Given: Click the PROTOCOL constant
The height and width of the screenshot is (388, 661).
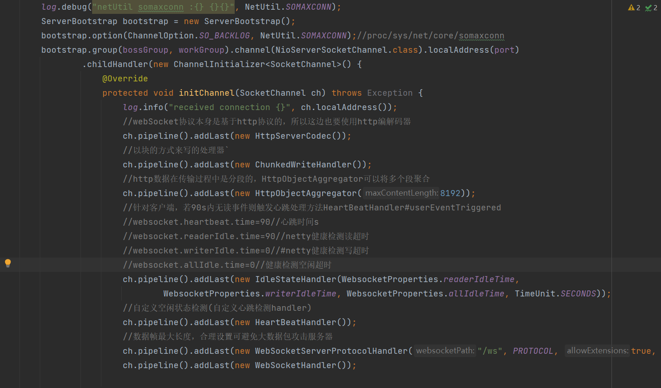Looking at the screenshot, I should point(533,351).
